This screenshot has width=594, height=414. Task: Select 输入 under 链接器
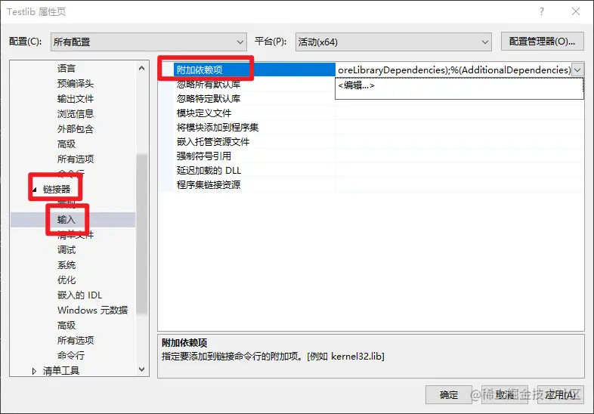point(67,220)
